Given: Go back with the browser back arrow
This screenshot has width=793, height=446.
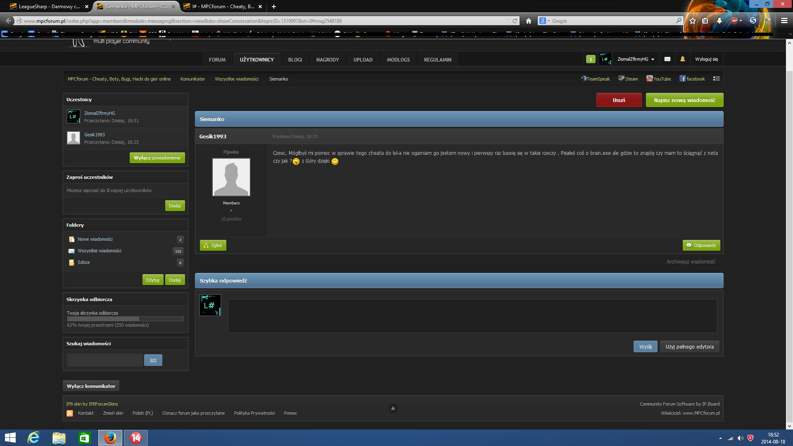Looking at the screenshot, I should pos(8,21).
